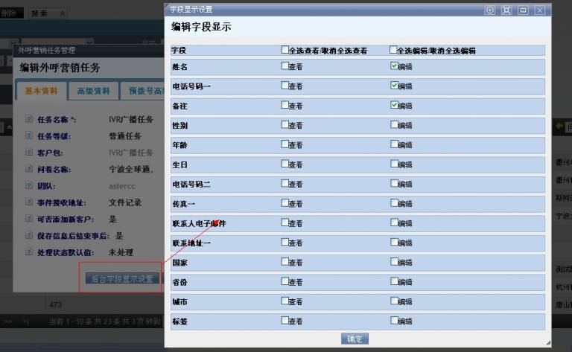Open the 基本资料 tab
This screenshot has height=352, width=572.
click(x=41, y=91)
